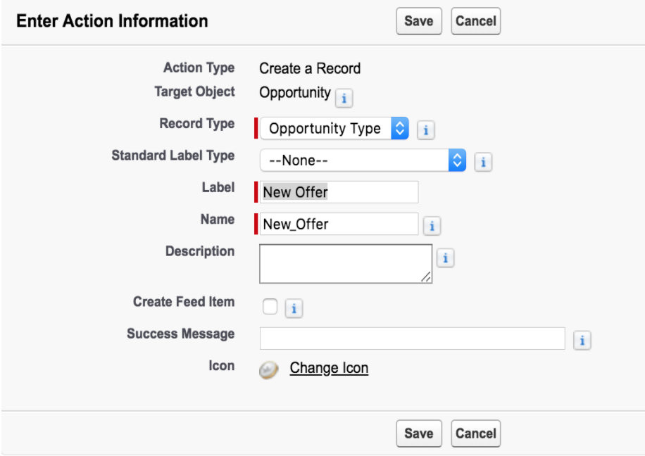Click inside the Description text area
645x456 pixels.
point(346,264)
